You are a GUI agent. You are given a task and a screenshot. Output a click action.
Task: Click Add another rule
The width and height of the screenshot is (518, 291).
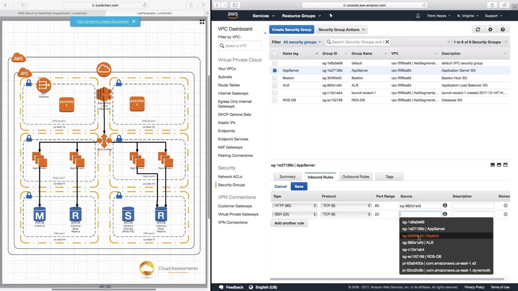(x=289, y=223)
